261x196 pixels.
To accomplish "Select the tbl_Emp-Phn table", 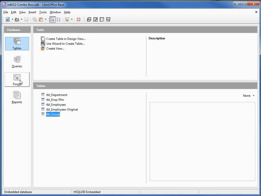I will tap(55, 100).
